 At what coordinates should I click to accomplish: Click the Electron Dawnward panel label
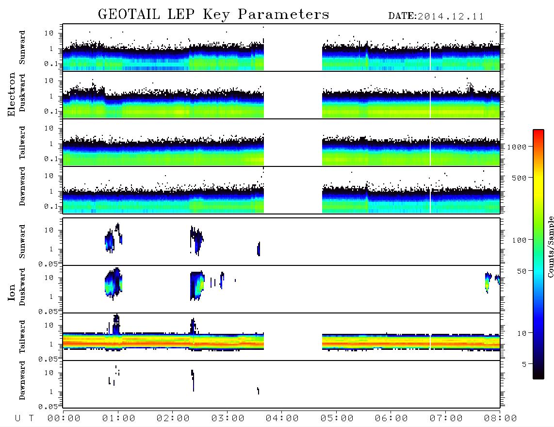pos(22,187)
